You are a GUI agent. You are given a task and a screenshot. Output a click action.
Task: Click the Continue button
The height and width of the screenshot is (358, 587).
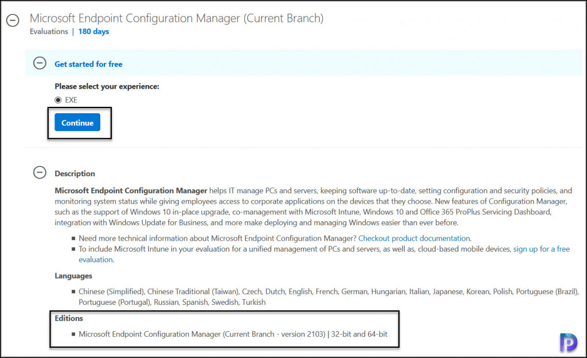click(77, 122)
